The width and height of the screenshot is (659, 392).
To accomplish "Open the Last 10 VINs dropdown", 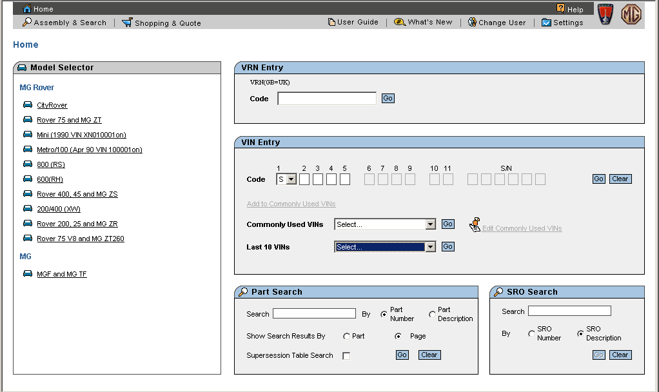I will click(x=430, y=247).
